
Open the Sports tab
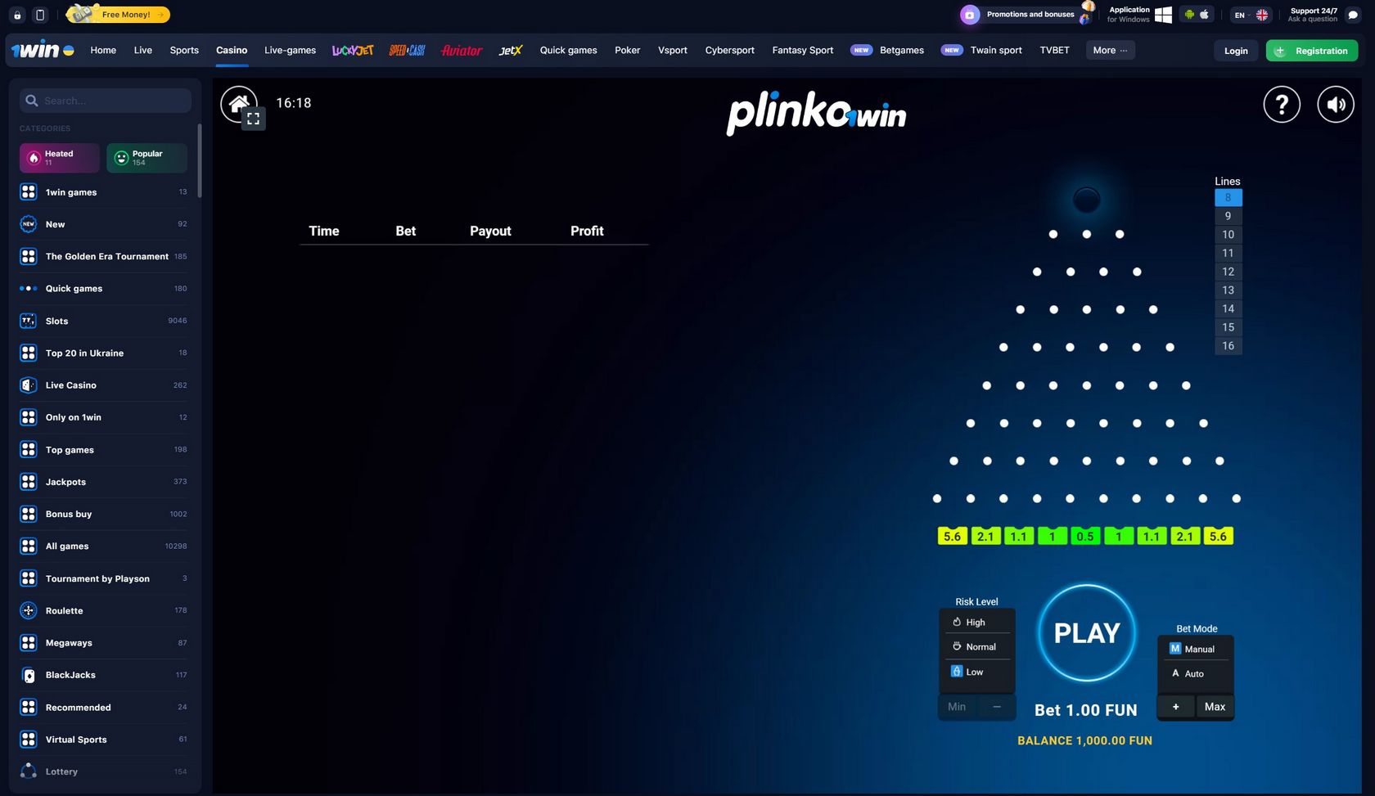184,50
